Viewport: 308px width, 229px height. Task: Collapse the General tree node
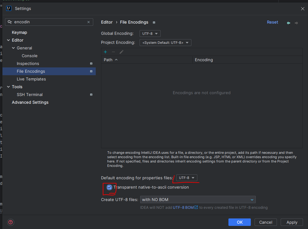point(13,48)
